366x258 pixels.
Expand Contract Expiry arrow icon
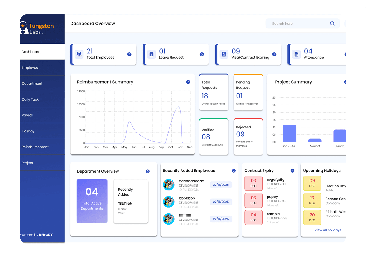[x=292, y=171]
